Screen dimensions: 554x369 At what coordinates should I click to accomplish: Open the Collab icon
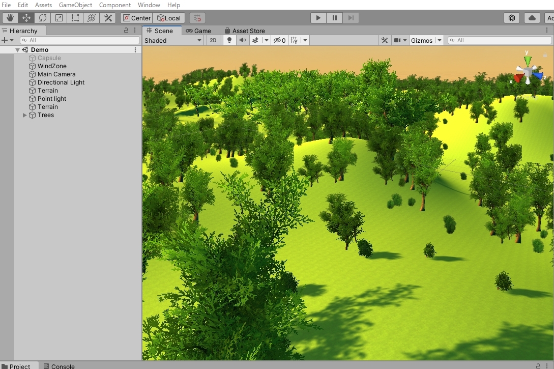point(512,18)
